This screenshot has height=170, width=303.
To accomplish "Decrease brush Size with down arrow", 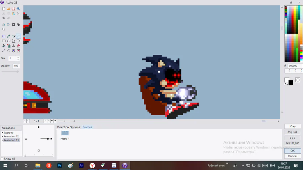I will pyautogui.click(x=18, y=59).
